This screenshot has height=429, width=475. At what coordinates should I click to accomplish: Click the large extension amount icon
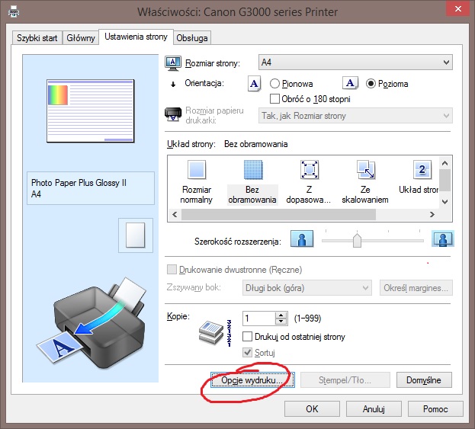442,239
